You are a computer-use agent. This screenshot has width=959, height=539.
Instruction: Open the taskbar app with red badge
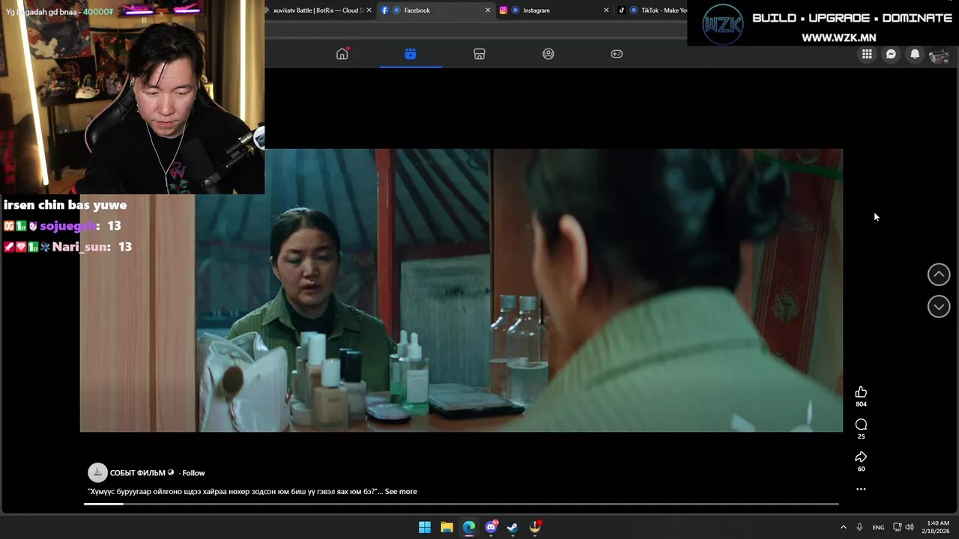click(x=535, y=527)
